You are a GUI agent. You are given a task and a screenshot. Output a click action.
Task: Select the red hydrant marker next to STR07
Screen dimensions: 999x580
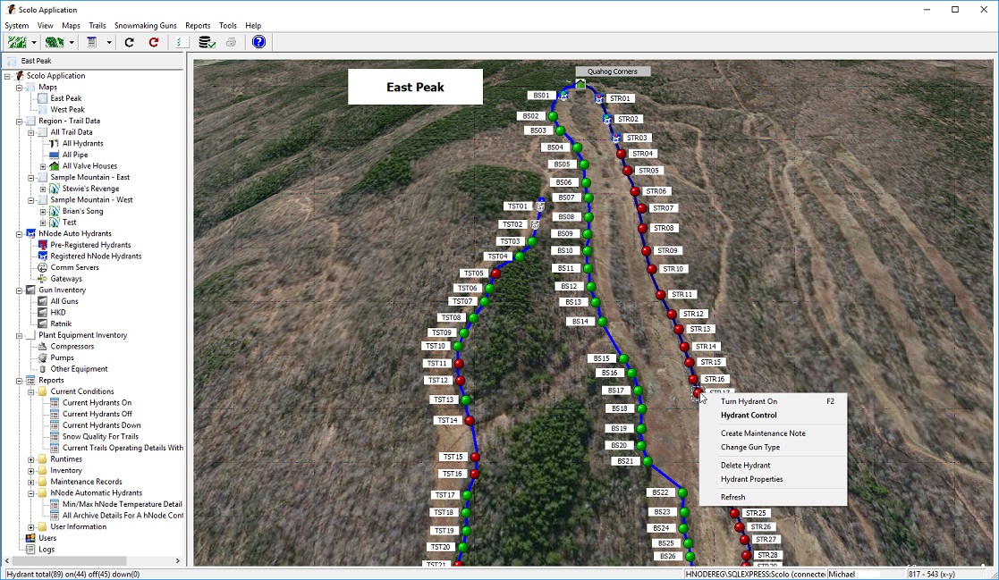pyautogui.click(x=641, y=209)
